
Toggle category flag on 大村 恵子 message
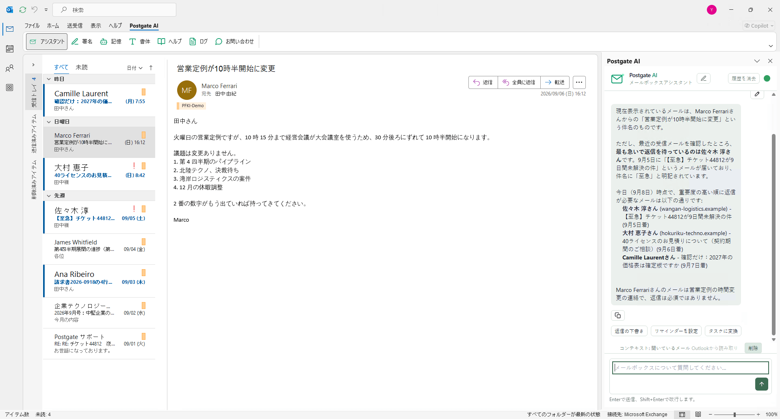pos(143,166)
